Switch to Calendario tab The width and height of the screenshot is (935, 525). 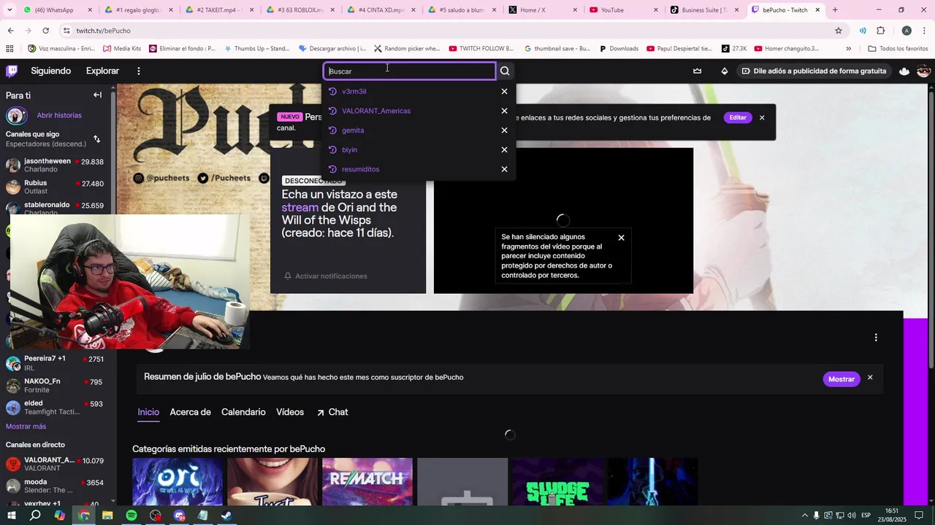(x=243, y=412)
